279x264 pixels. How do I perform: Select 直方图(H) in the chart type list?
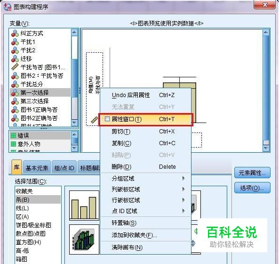[38, 242]
